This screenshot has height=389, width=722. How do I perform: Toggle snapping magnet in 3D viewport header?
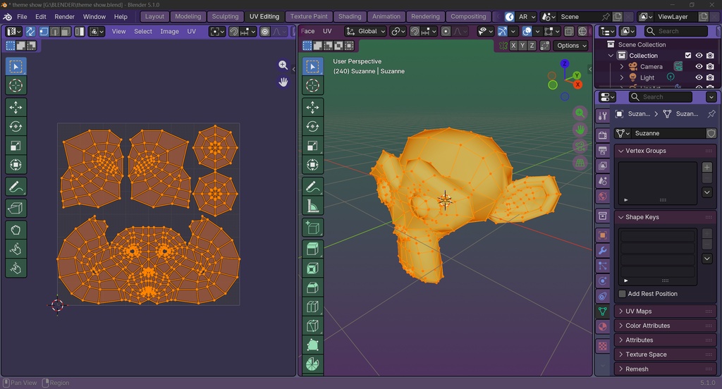tap(415, 31)
